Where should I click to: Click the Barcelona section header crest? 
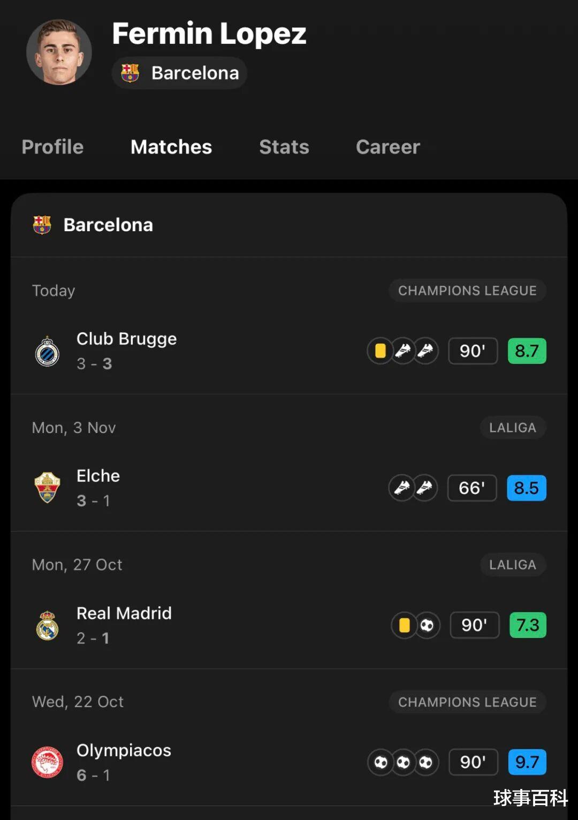(x=42, y=225)
